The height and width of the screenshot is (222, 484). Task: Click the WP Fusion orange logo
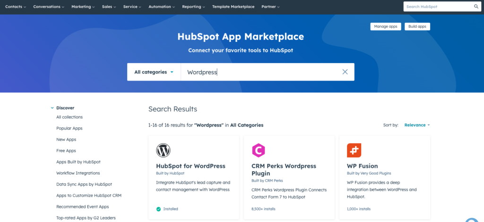click(354, 150)
